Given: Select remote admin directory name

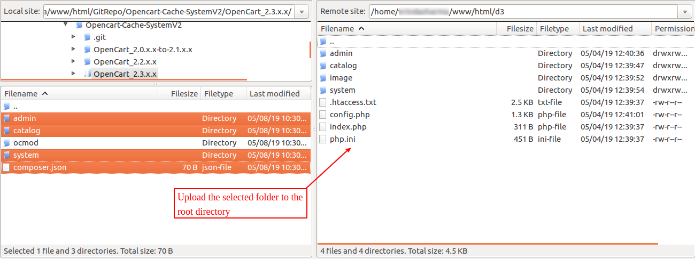Looking at the screenshot, I should (341, 53).
